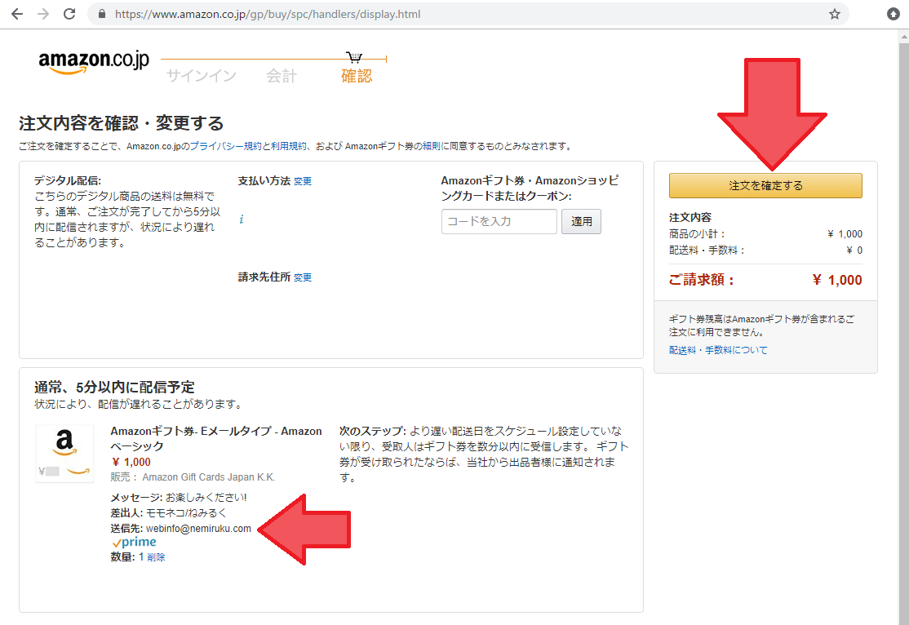Image resolution: width=909 pixels, height=625 pixels.
Task: Click the prime badge logo
Action: (134, 542)
